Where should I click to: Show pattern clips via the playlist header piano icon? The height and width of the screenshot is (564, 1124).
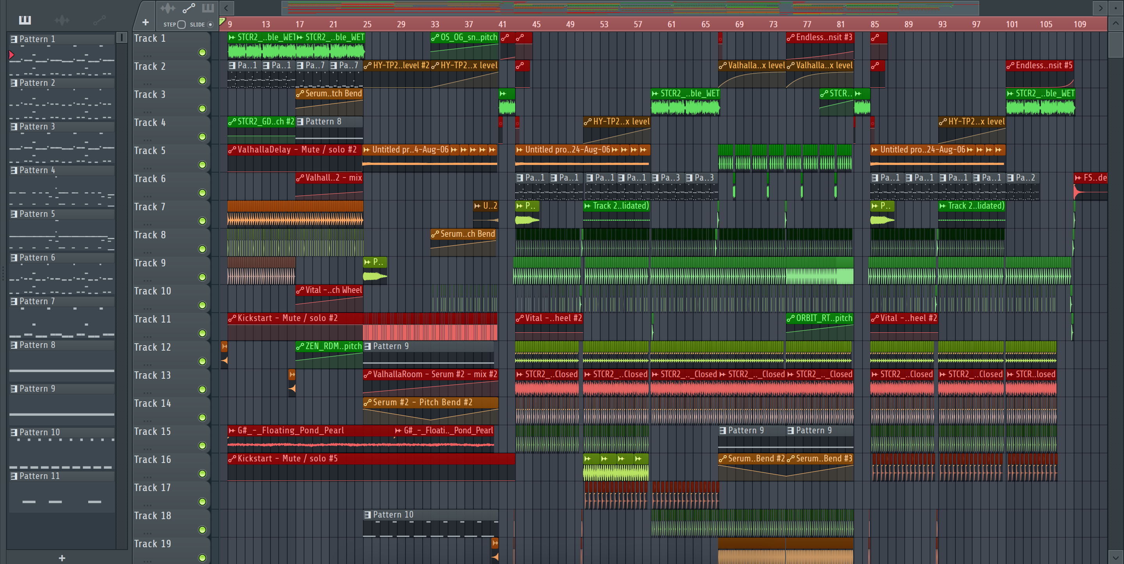[x=208, y=8]
